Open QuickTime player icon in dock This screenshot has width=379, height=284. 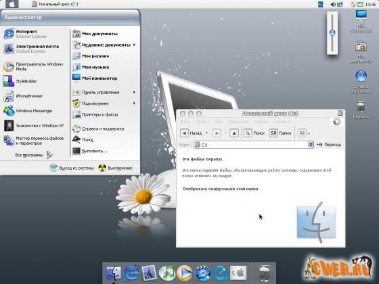(220, 273)
